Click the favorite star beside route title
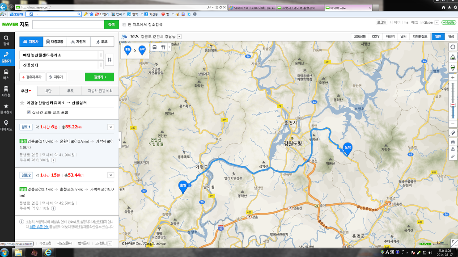Viewport: 458px width, 257px height. pos(22,103)
